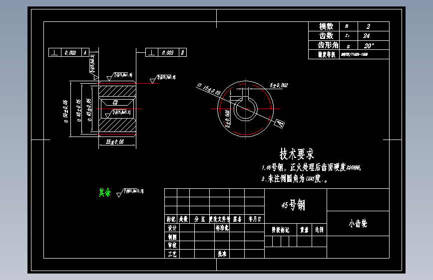Select the 'Ø 48±0.05' diameter dimension

coord(79,111)
